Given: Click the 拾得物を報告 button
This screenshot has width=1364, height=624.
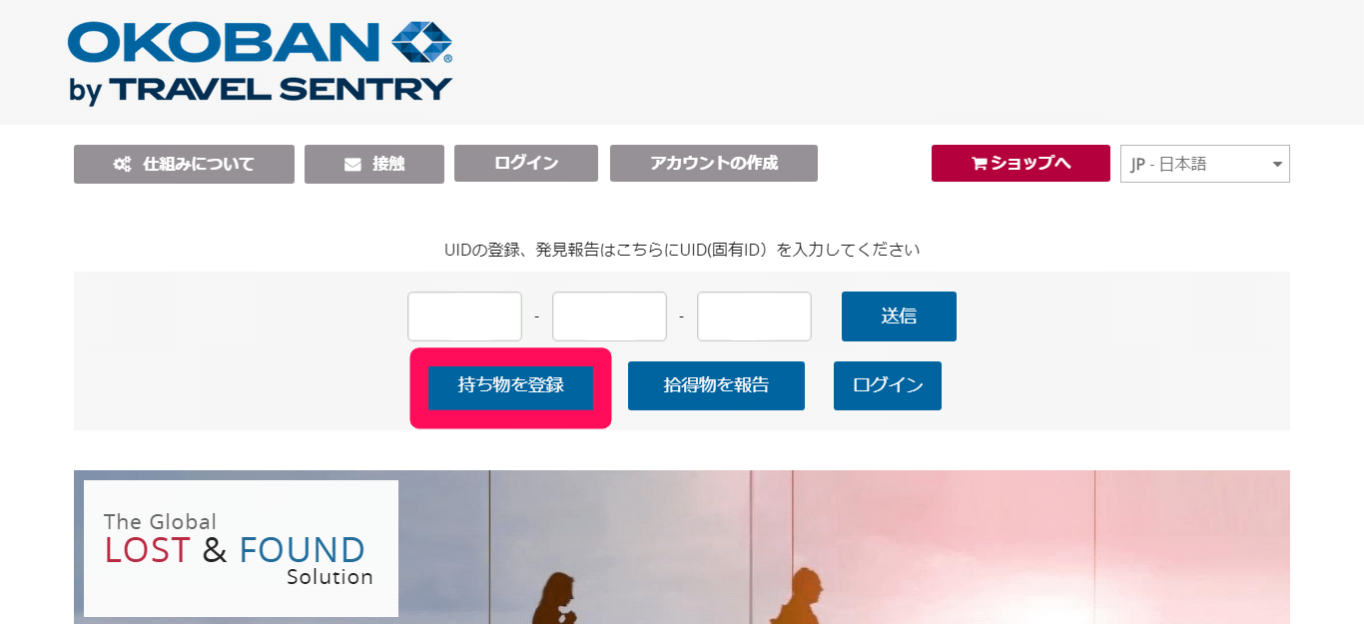Looking at the screenshot, I should tap(716, 385).
